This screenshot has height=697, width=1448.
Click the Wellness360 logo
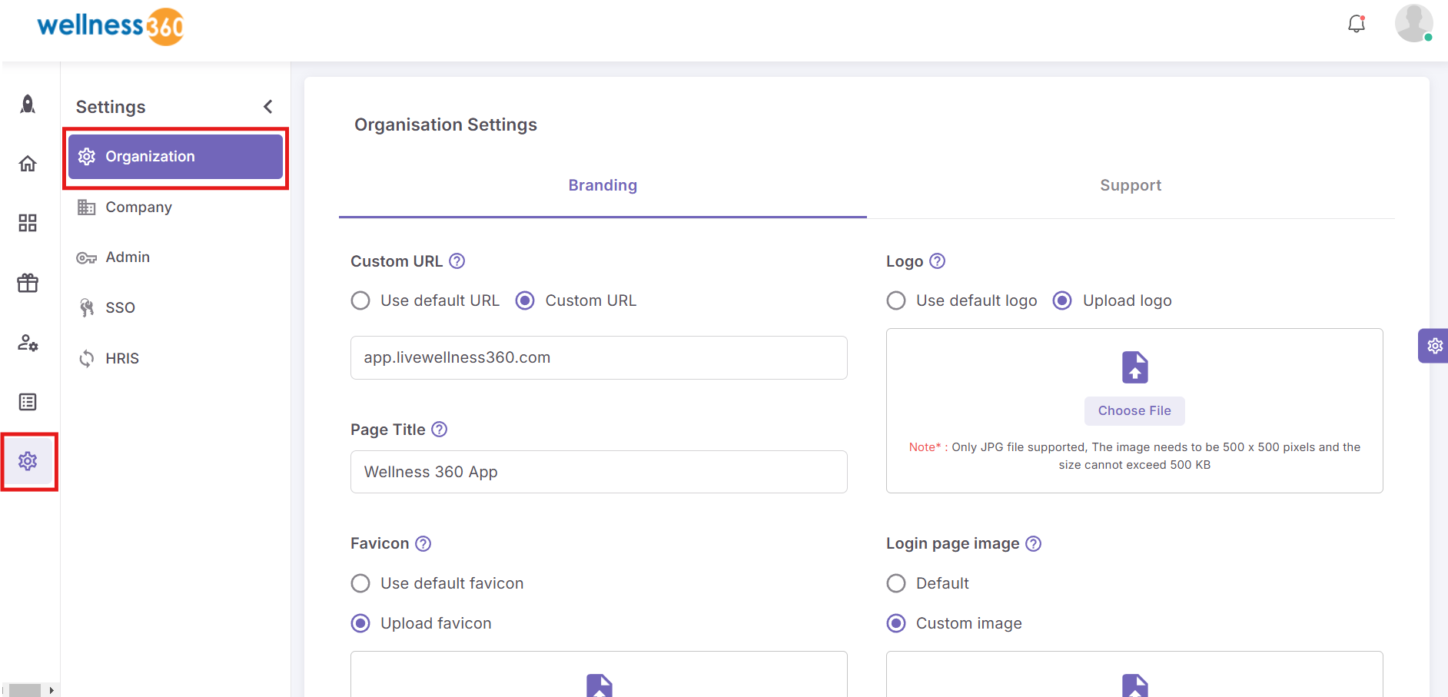pos(111,26)
